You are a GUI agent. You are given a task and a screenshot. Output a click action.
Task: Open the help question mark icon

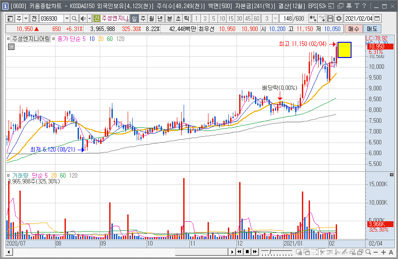[364, 6]
